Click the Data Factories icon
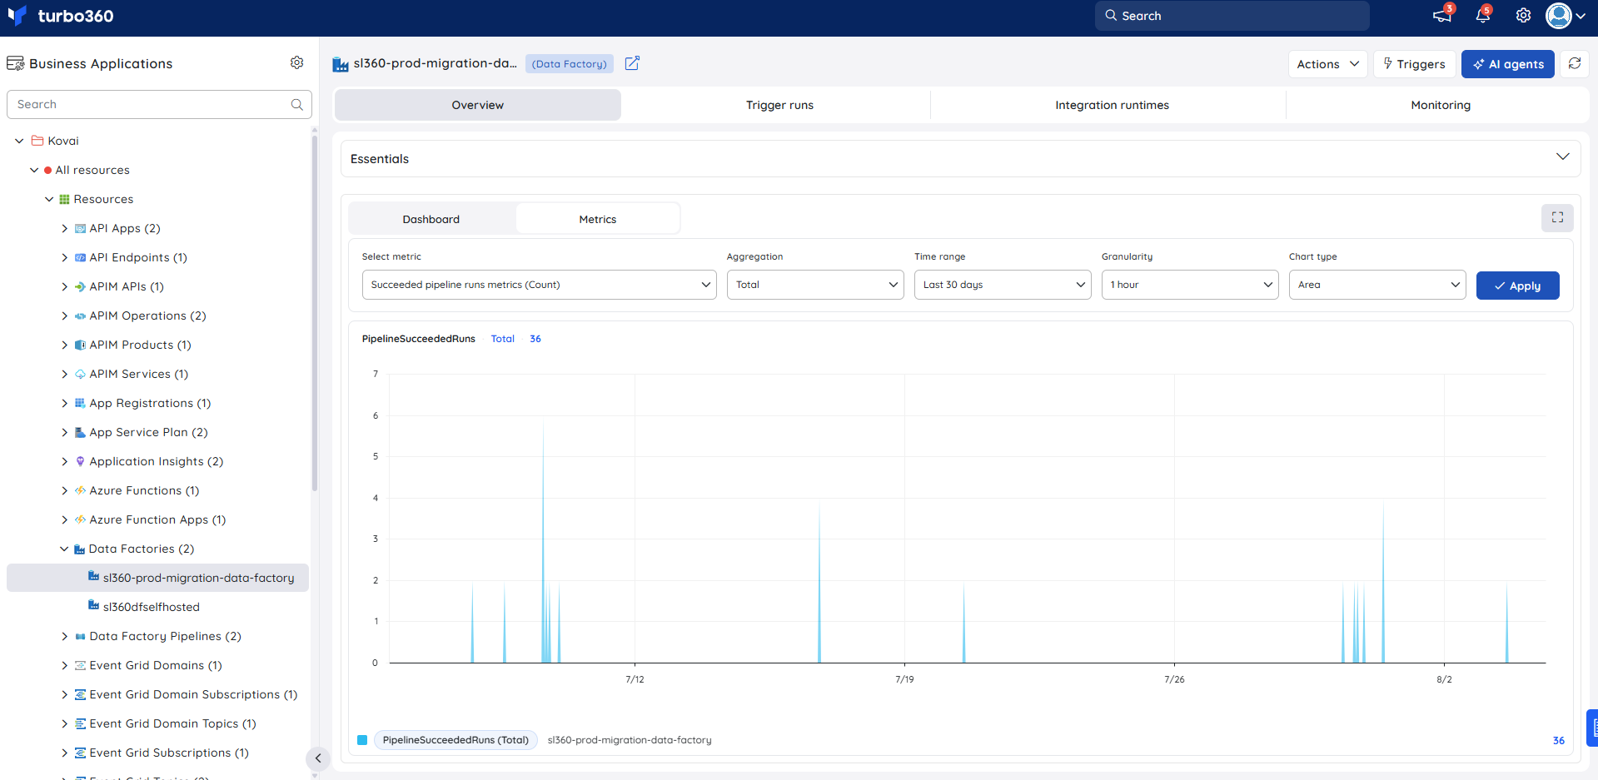Image resolution: width=1598 pixels, height=780 pixels. [x=79, y=549]
